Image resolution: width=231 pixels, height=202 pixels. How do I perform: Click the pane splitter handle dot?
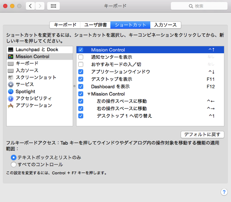[x=74, y=86]
